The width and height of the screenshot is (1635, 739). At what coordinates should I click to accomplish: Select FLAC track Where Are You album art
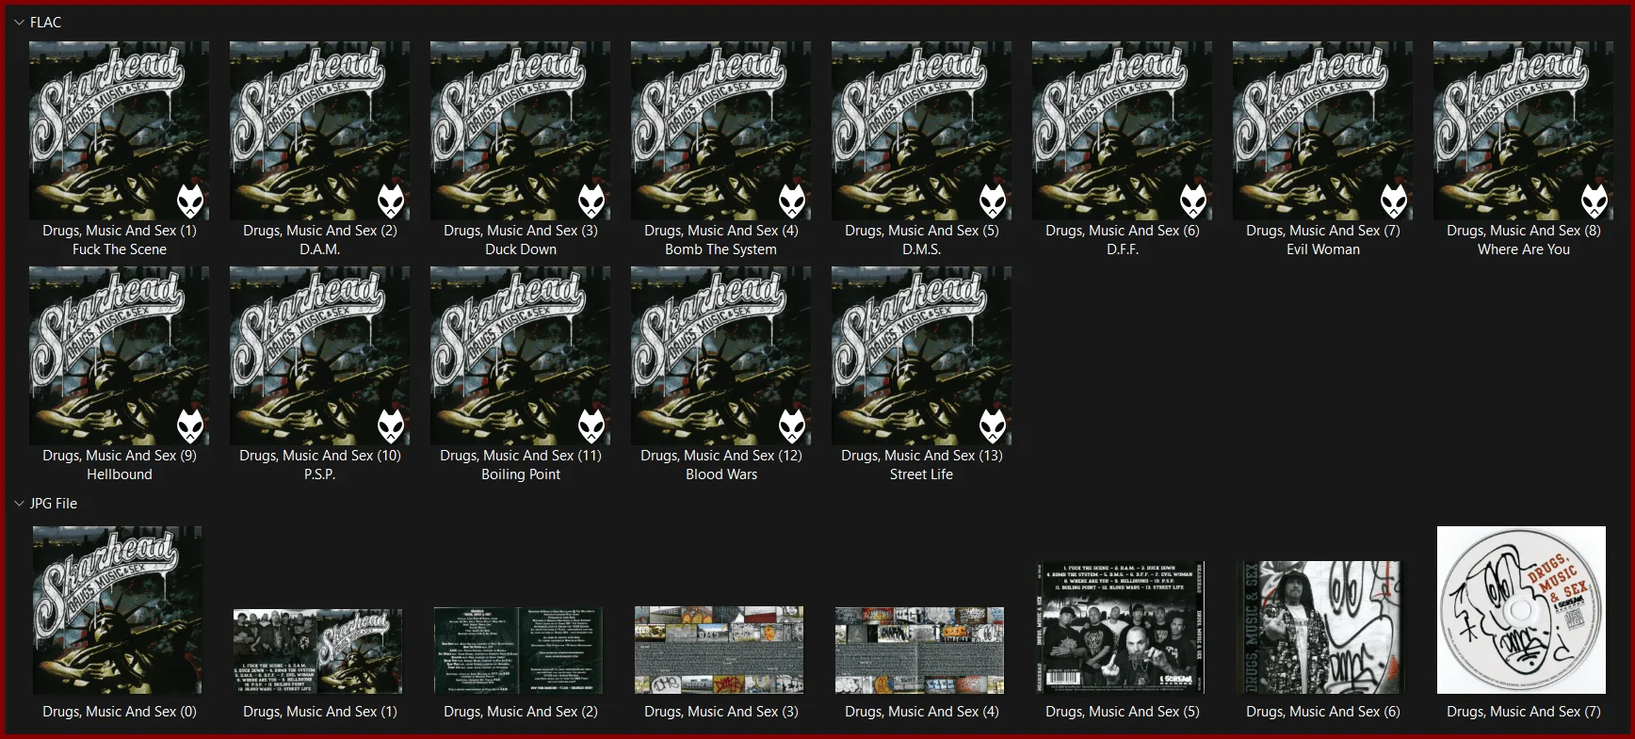click(x=1524, y=131)
